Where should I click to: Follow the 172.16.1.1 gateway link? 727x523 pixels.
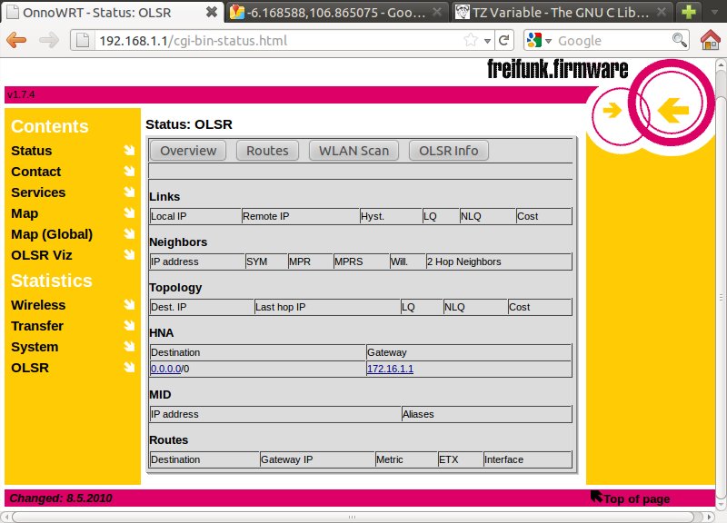click(390, 369)
